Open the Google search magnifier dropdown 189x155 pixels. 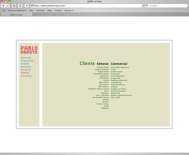[x=147, y=6]
